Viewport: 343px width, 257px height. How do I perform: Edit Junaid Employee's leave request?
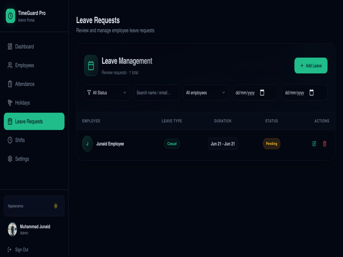pyautogui.click(x=314, y=144)
